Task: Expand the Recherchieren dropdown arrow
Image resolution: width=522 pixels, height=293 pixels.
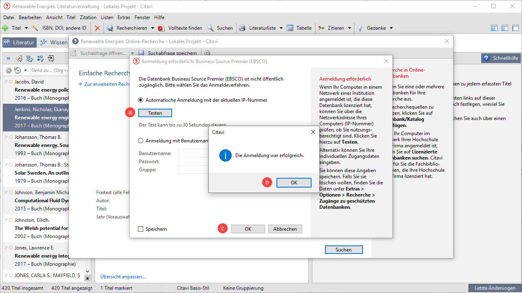Action: [153, 28]
